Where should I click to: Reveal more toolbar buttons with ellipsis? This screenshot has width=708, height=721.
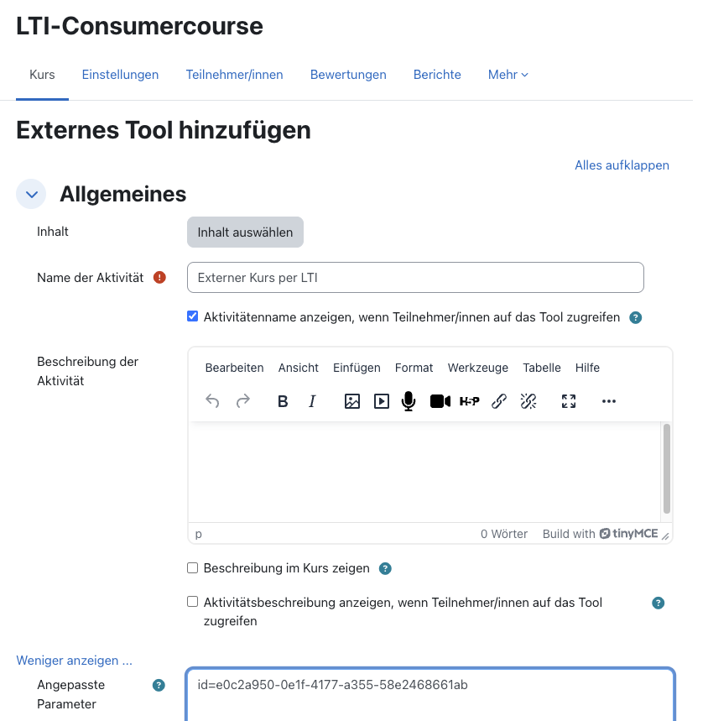pos(609,401)
